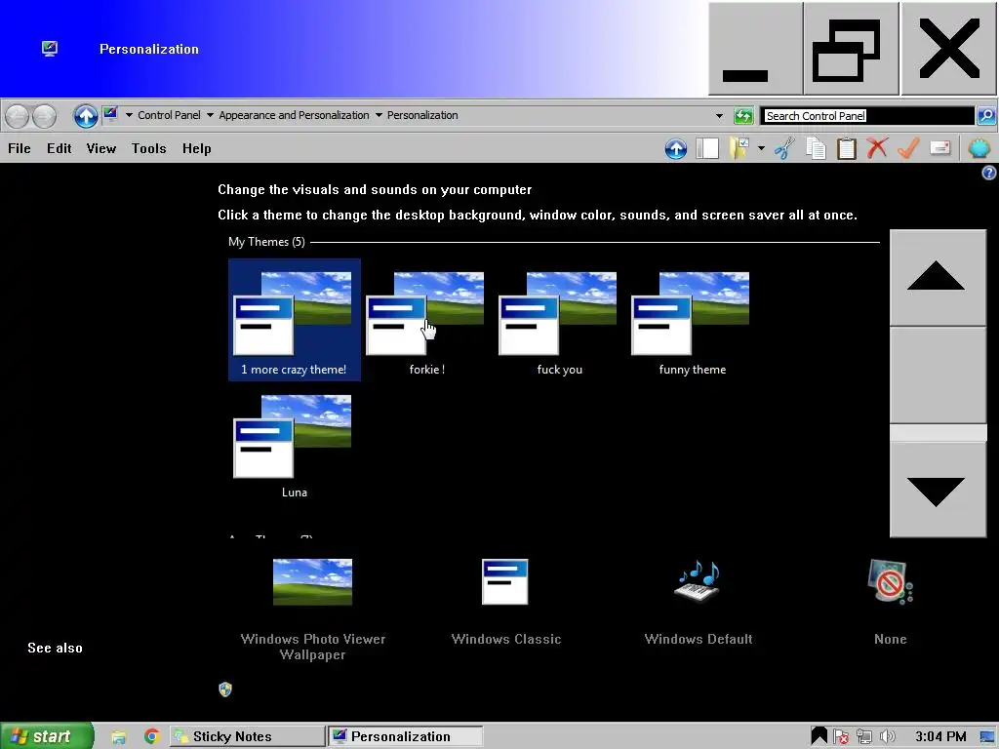Click the red X Delete icon
999x749 pixels.
(877, 148)
